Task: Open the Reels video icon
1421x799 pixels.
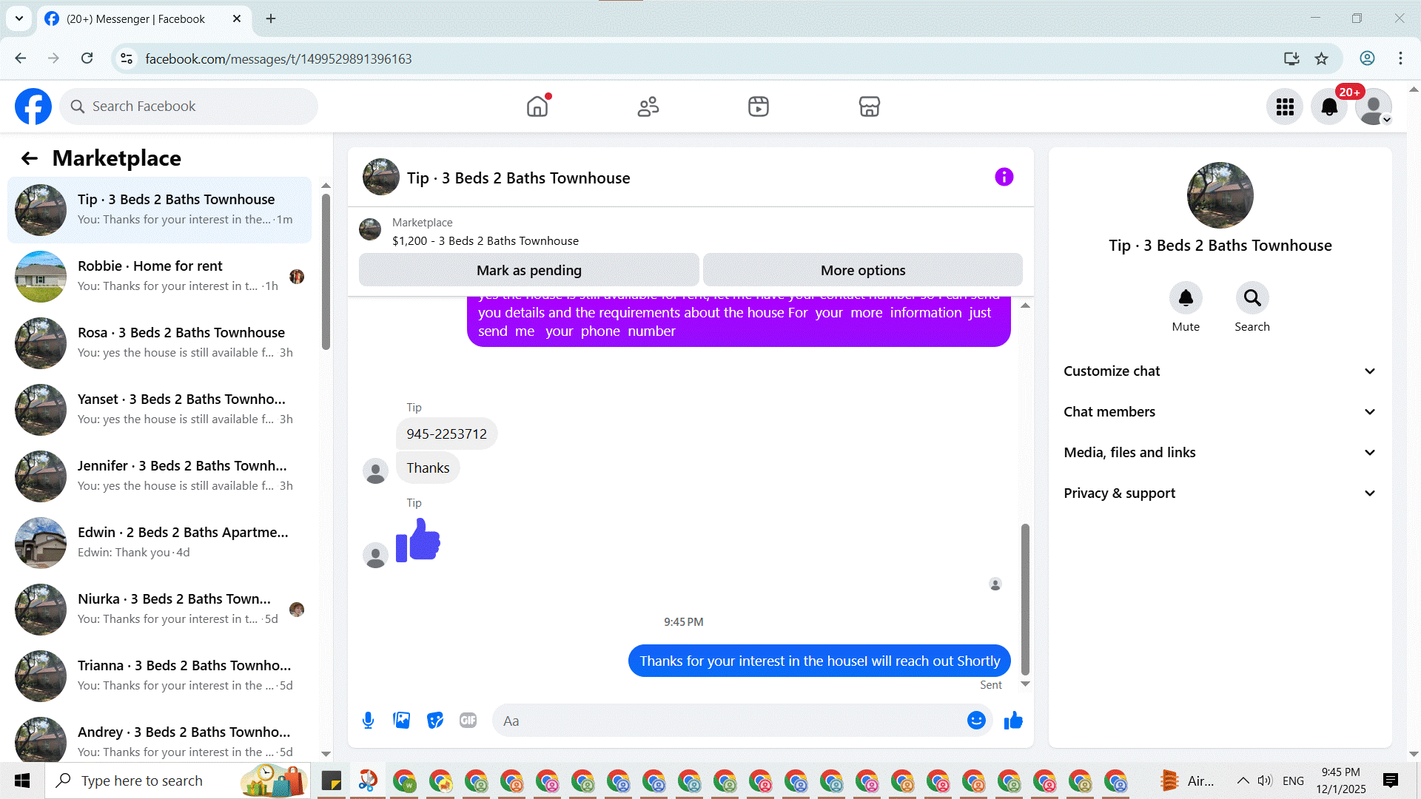Action: pos(759,107)
